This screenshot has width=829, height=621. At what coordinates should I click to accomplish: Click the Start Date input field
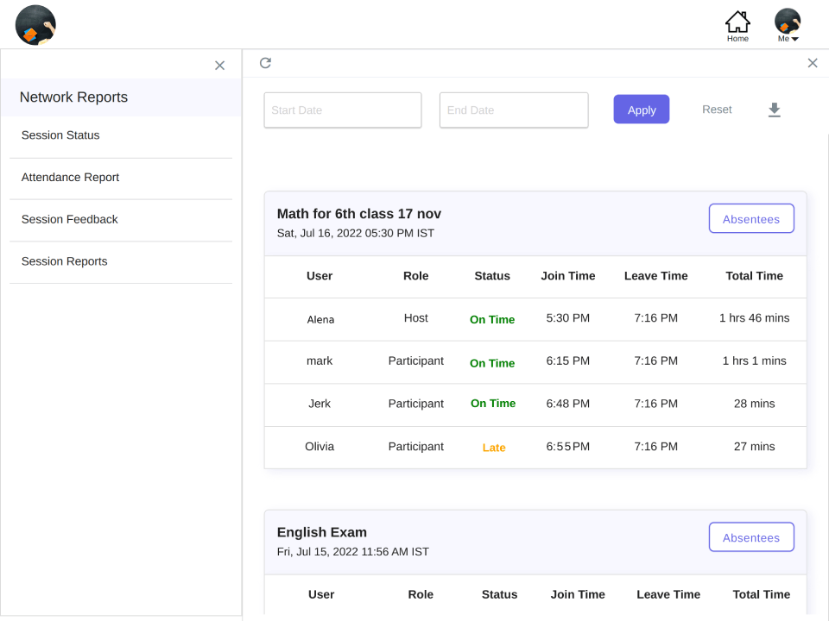coord(342,110)
